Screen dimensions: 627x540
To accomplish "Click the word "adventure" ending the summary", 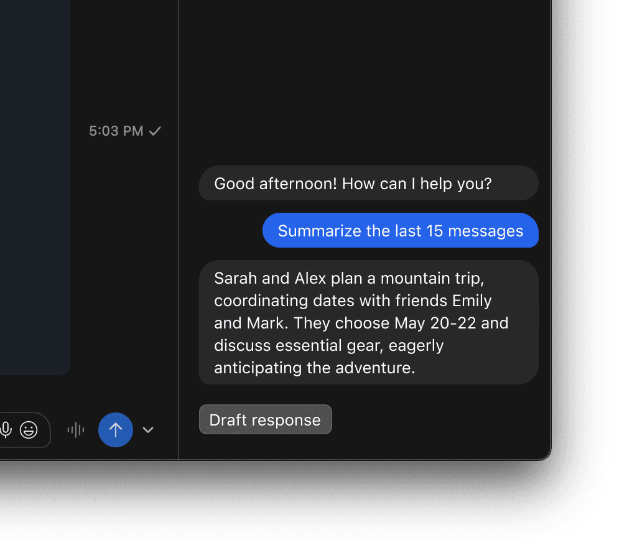I will [x=378, y=368].
